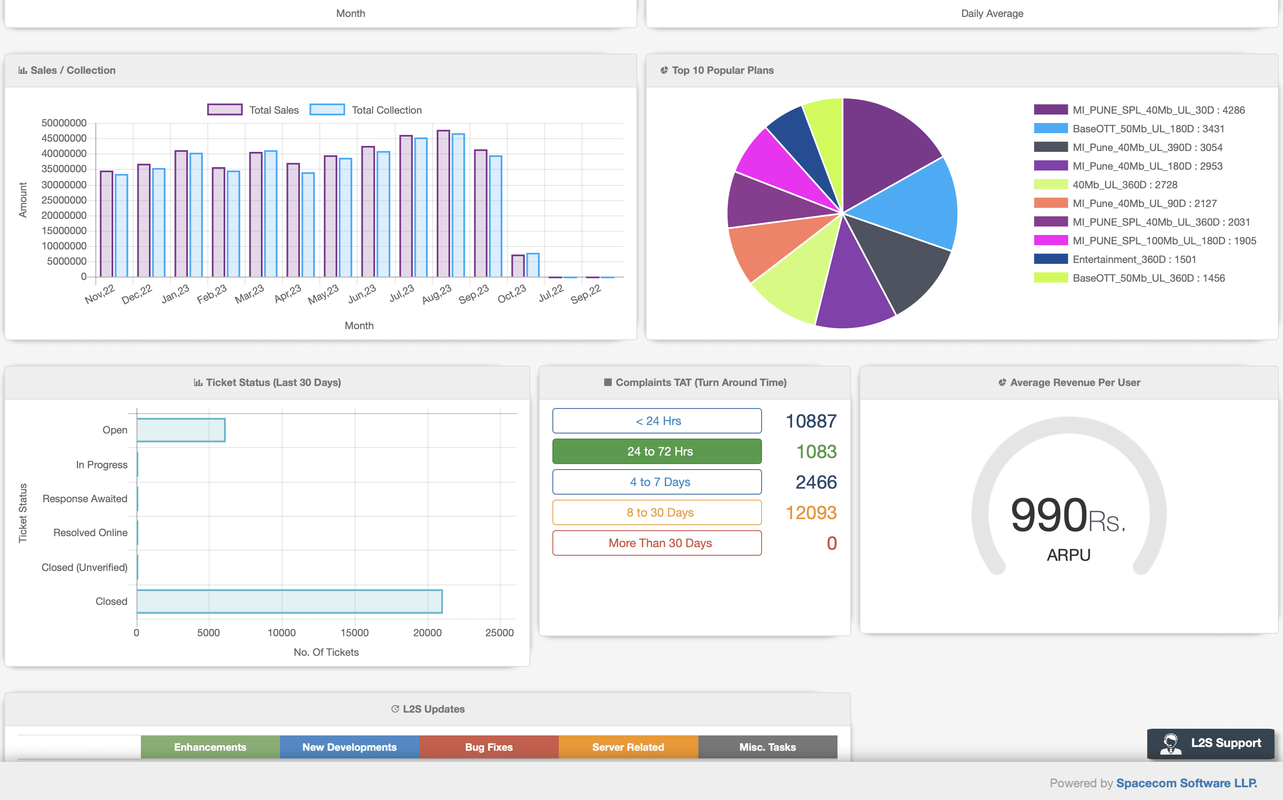Hide the BaseOTT_50Mb_UL_360D : 1456 legend entry

tap(1129, 278)
